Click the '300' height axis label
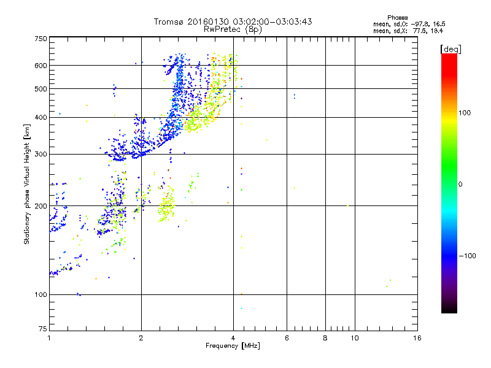The image size is (491, 368). (x=41, y=154)
